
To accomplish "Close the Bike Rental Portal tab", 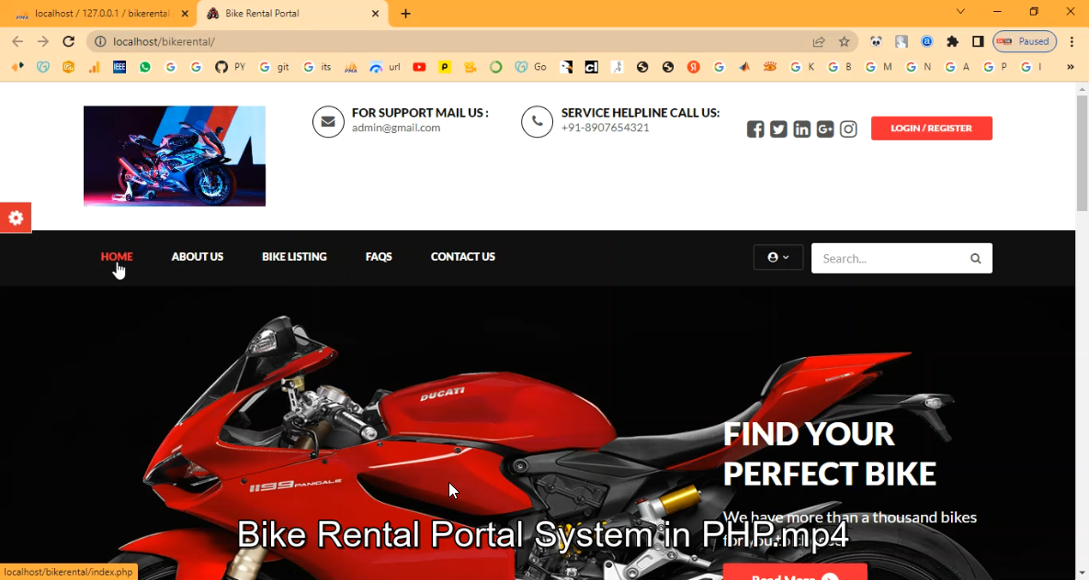I will tap(376, 14).
